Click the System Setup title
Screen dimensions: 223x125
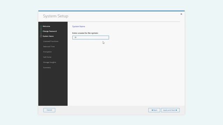[56, 16]
